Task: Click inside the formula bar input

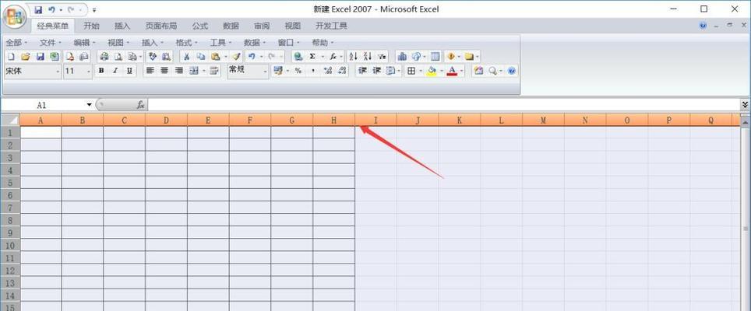Action: point(443,105)
